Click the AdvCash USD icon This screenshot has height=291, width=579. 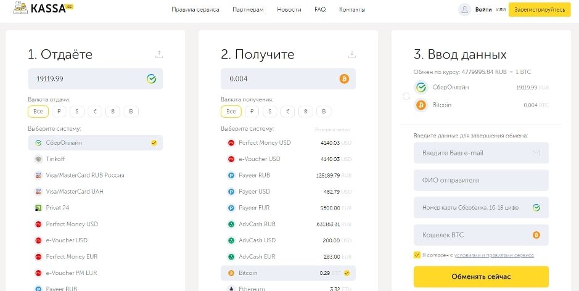[231, 240]
